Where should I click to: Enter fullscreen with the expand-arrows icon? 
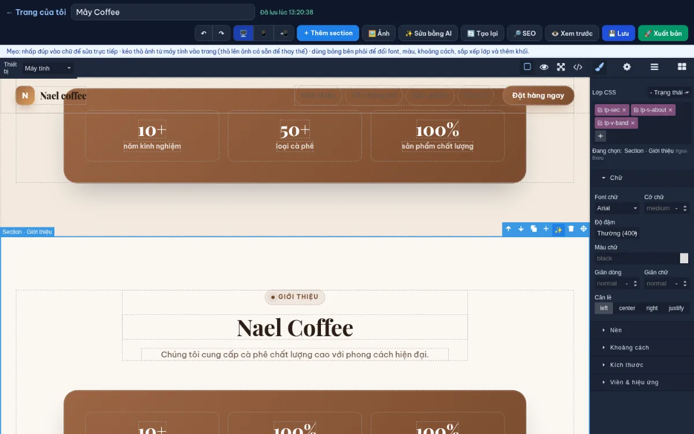pyautogui.click(x=561, y=67)
